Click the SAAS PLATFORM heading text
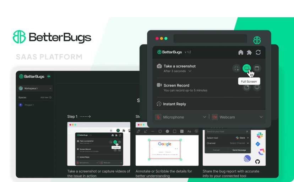Viewport: 294px width, 182px height. point(49,57)
